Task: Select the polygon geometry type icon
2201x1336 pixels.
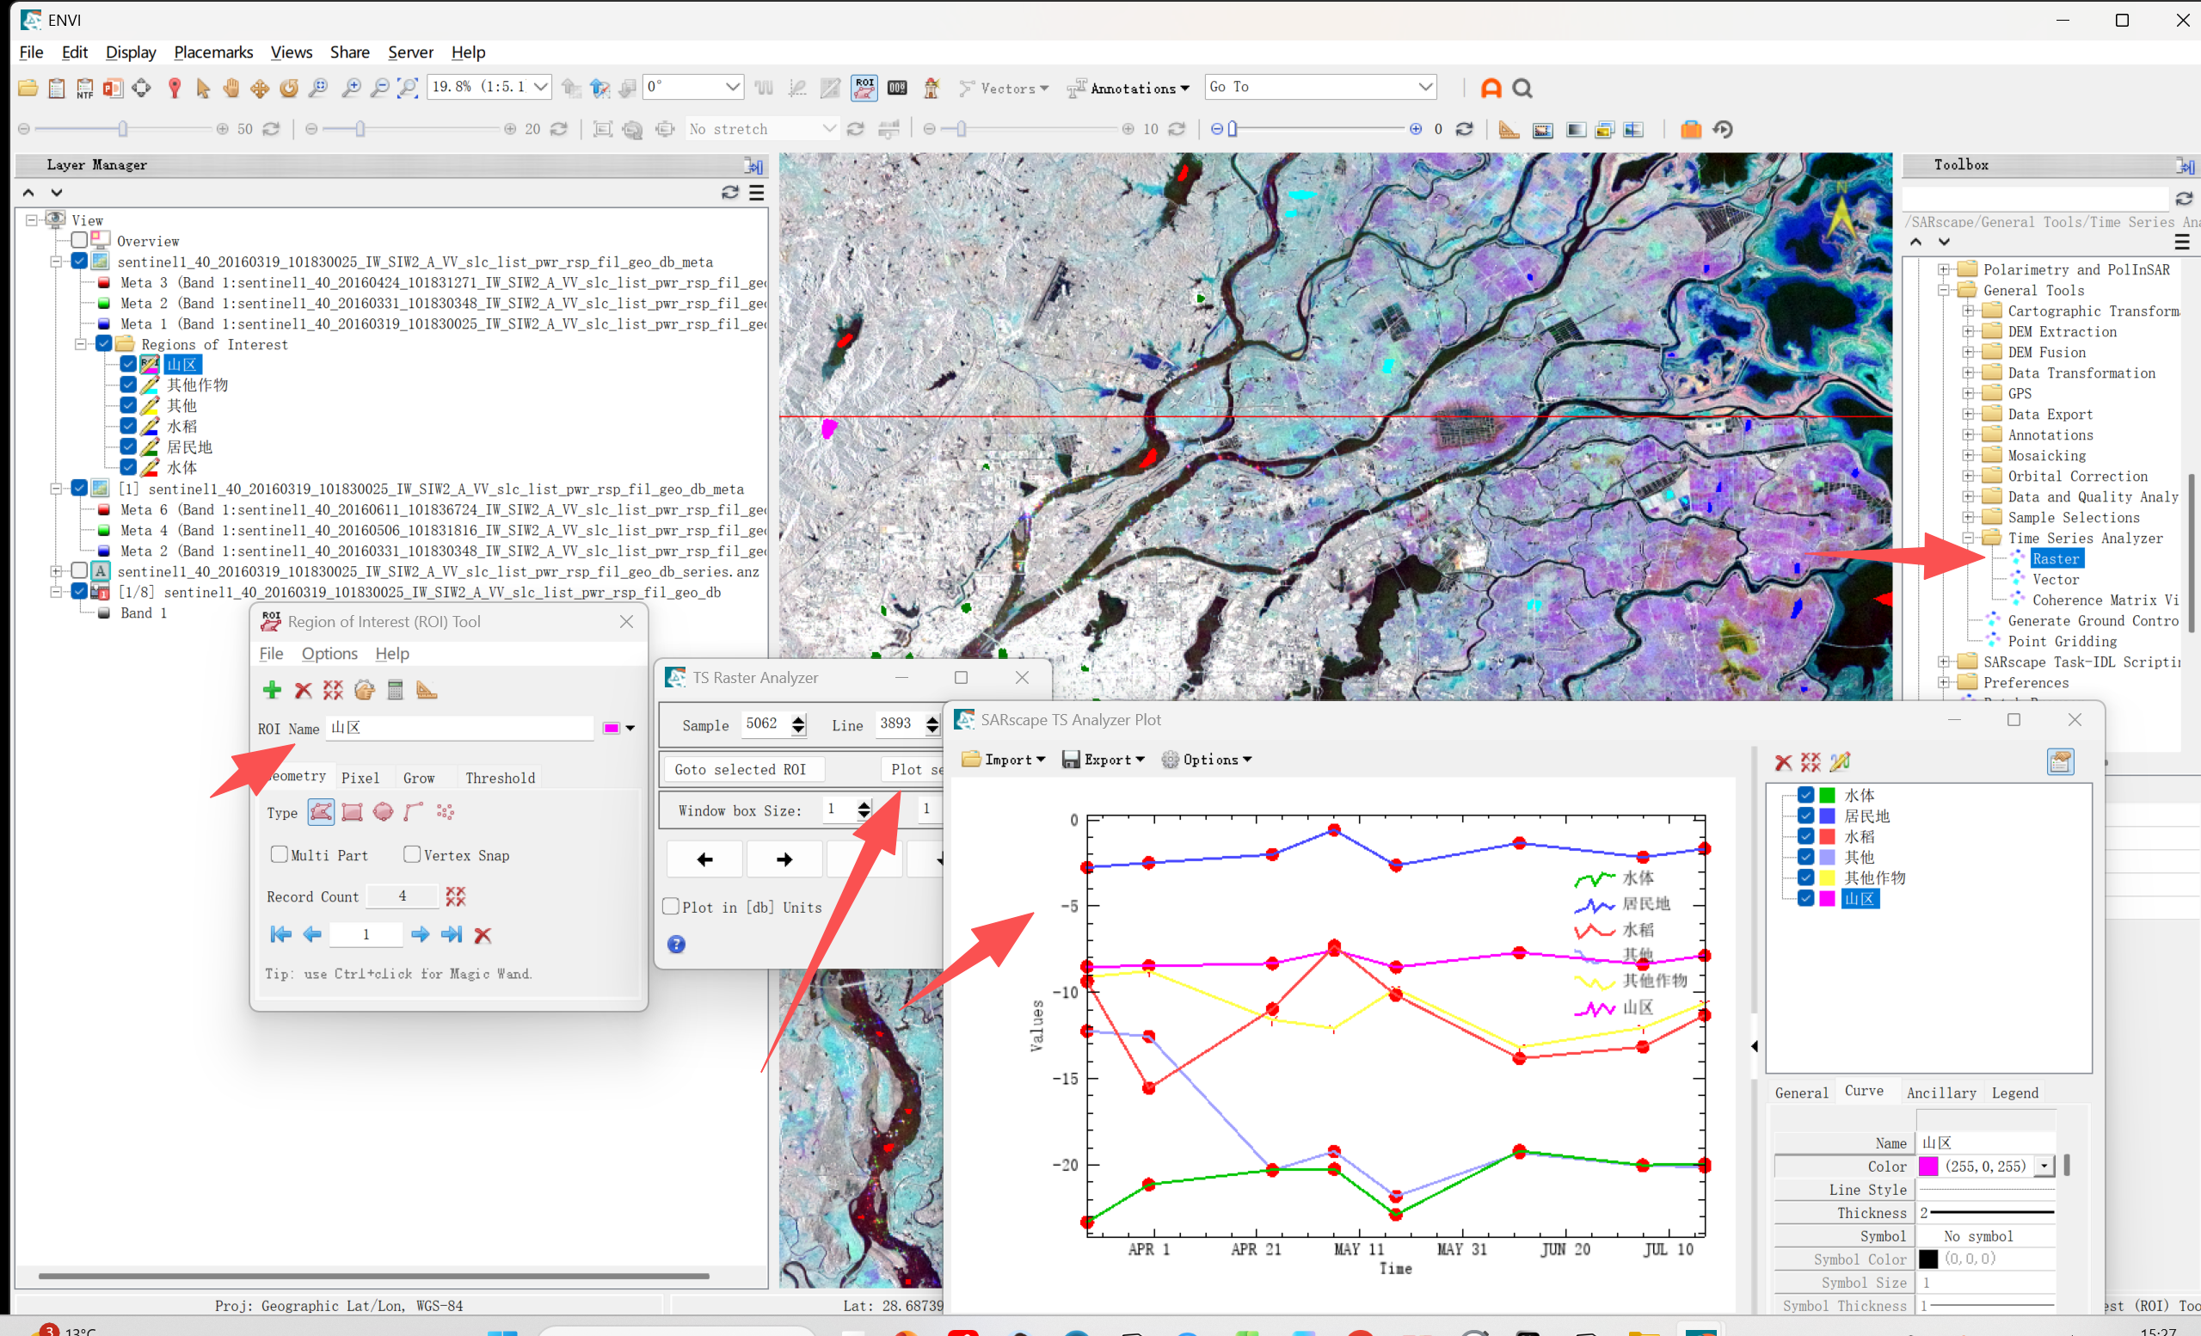Action: tap(321, 811)
